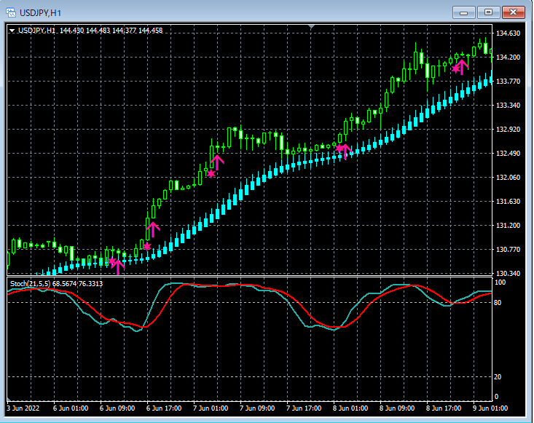Click the 20 level on stochastic scale
The height and width of the screenshot is (423, 534).
click(498, 376)
